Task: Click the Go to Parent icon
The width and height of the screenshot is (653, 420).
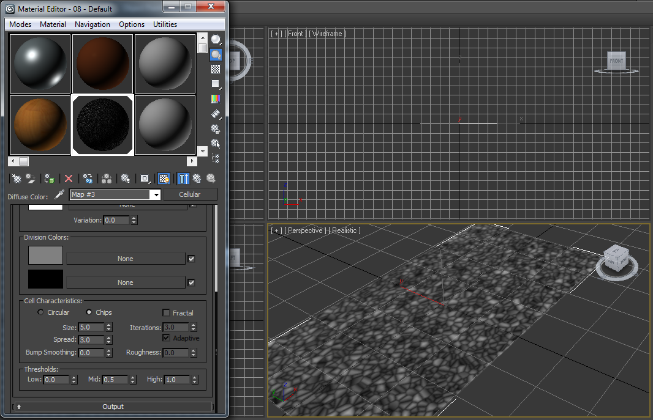Action: point(197,178)
